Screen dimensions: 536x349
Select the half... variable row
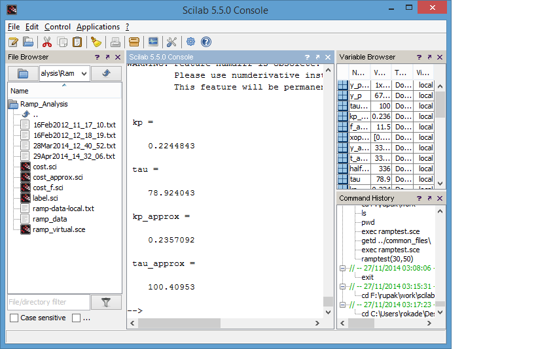(x=385, y=169)
